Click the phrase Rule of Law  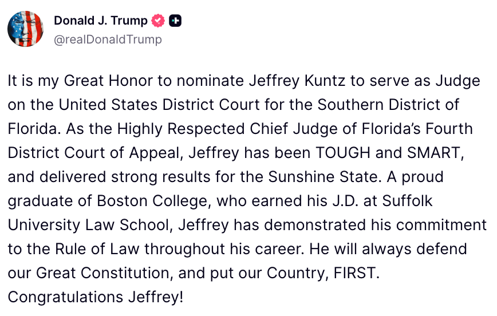(97, 250)
